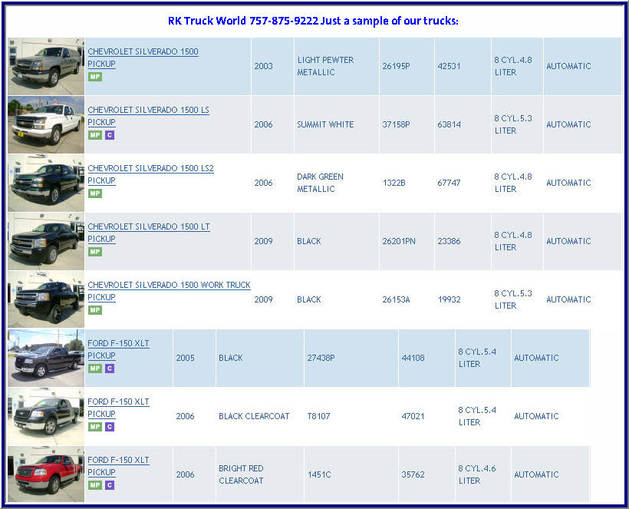Click purple C badge under Silverado 1500 LS

[x=110, y=135]
